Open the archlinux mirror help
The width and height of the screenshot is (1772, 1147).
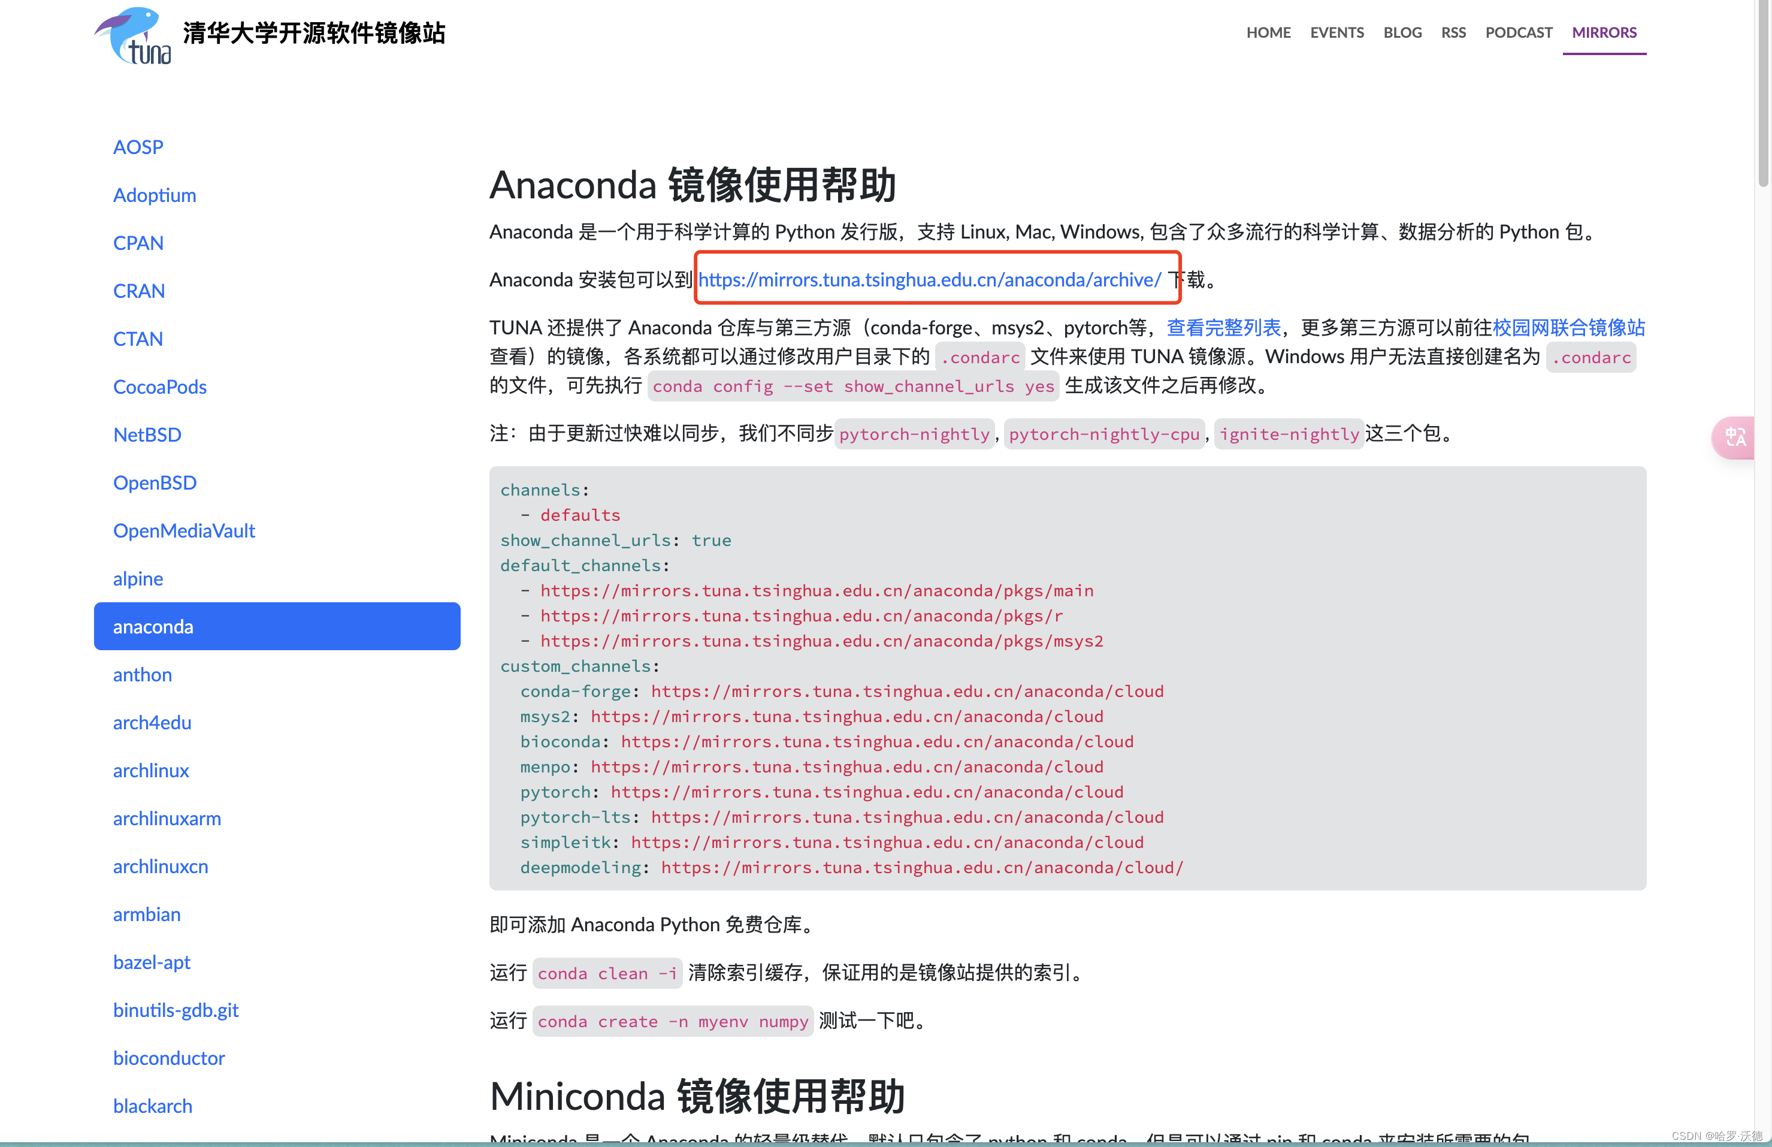[x=150, y=770]
